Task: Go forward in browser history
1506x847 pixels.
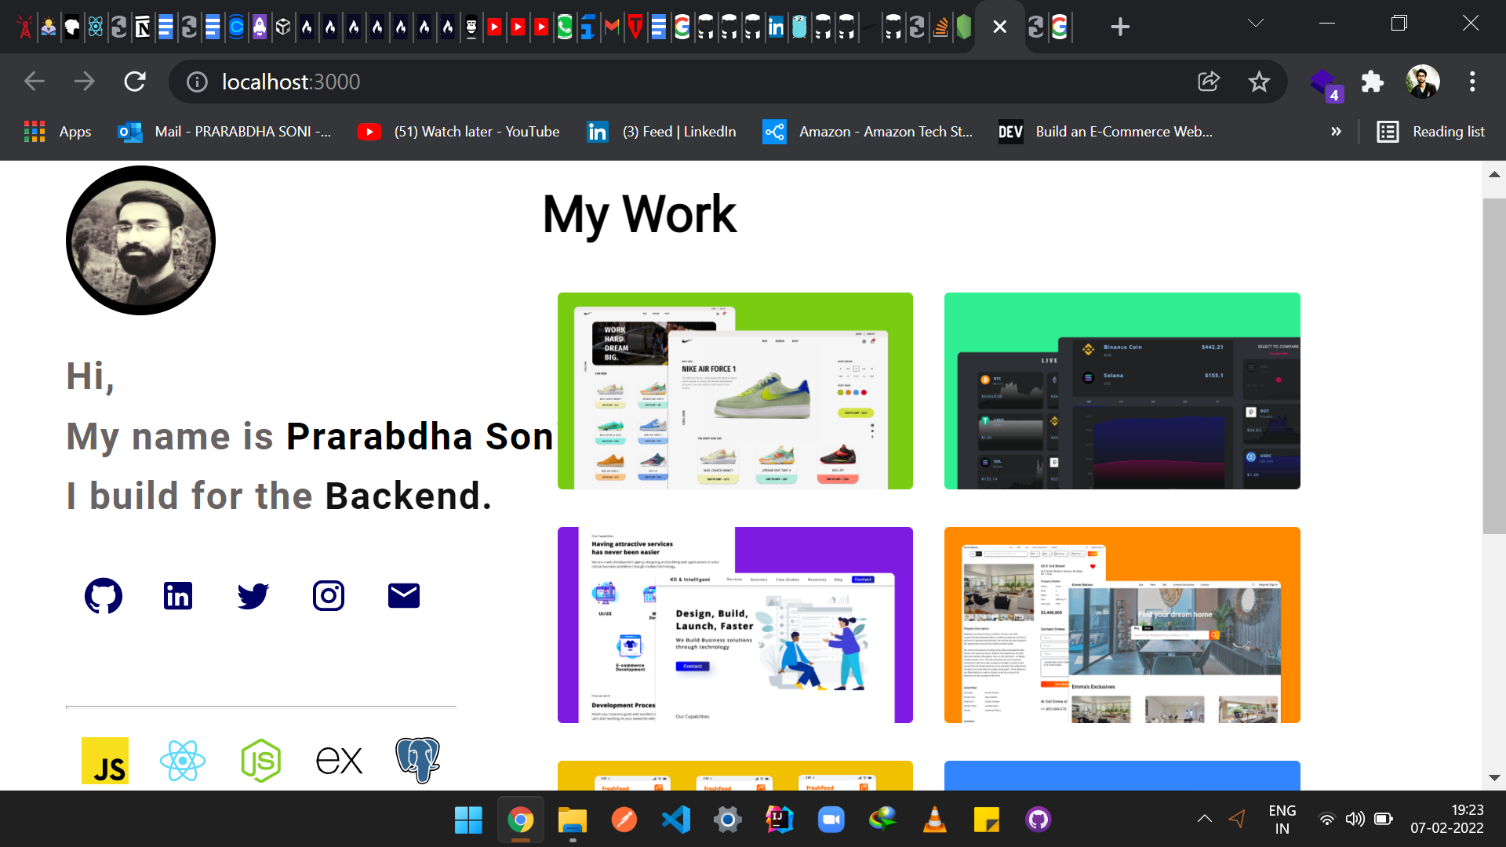Action: pos(85,82)
